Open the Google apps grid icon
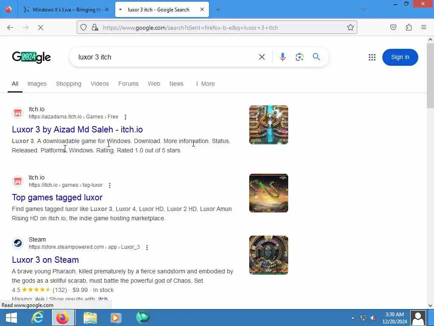This screenshot has width=434, height=326. (x=372, y=57)
